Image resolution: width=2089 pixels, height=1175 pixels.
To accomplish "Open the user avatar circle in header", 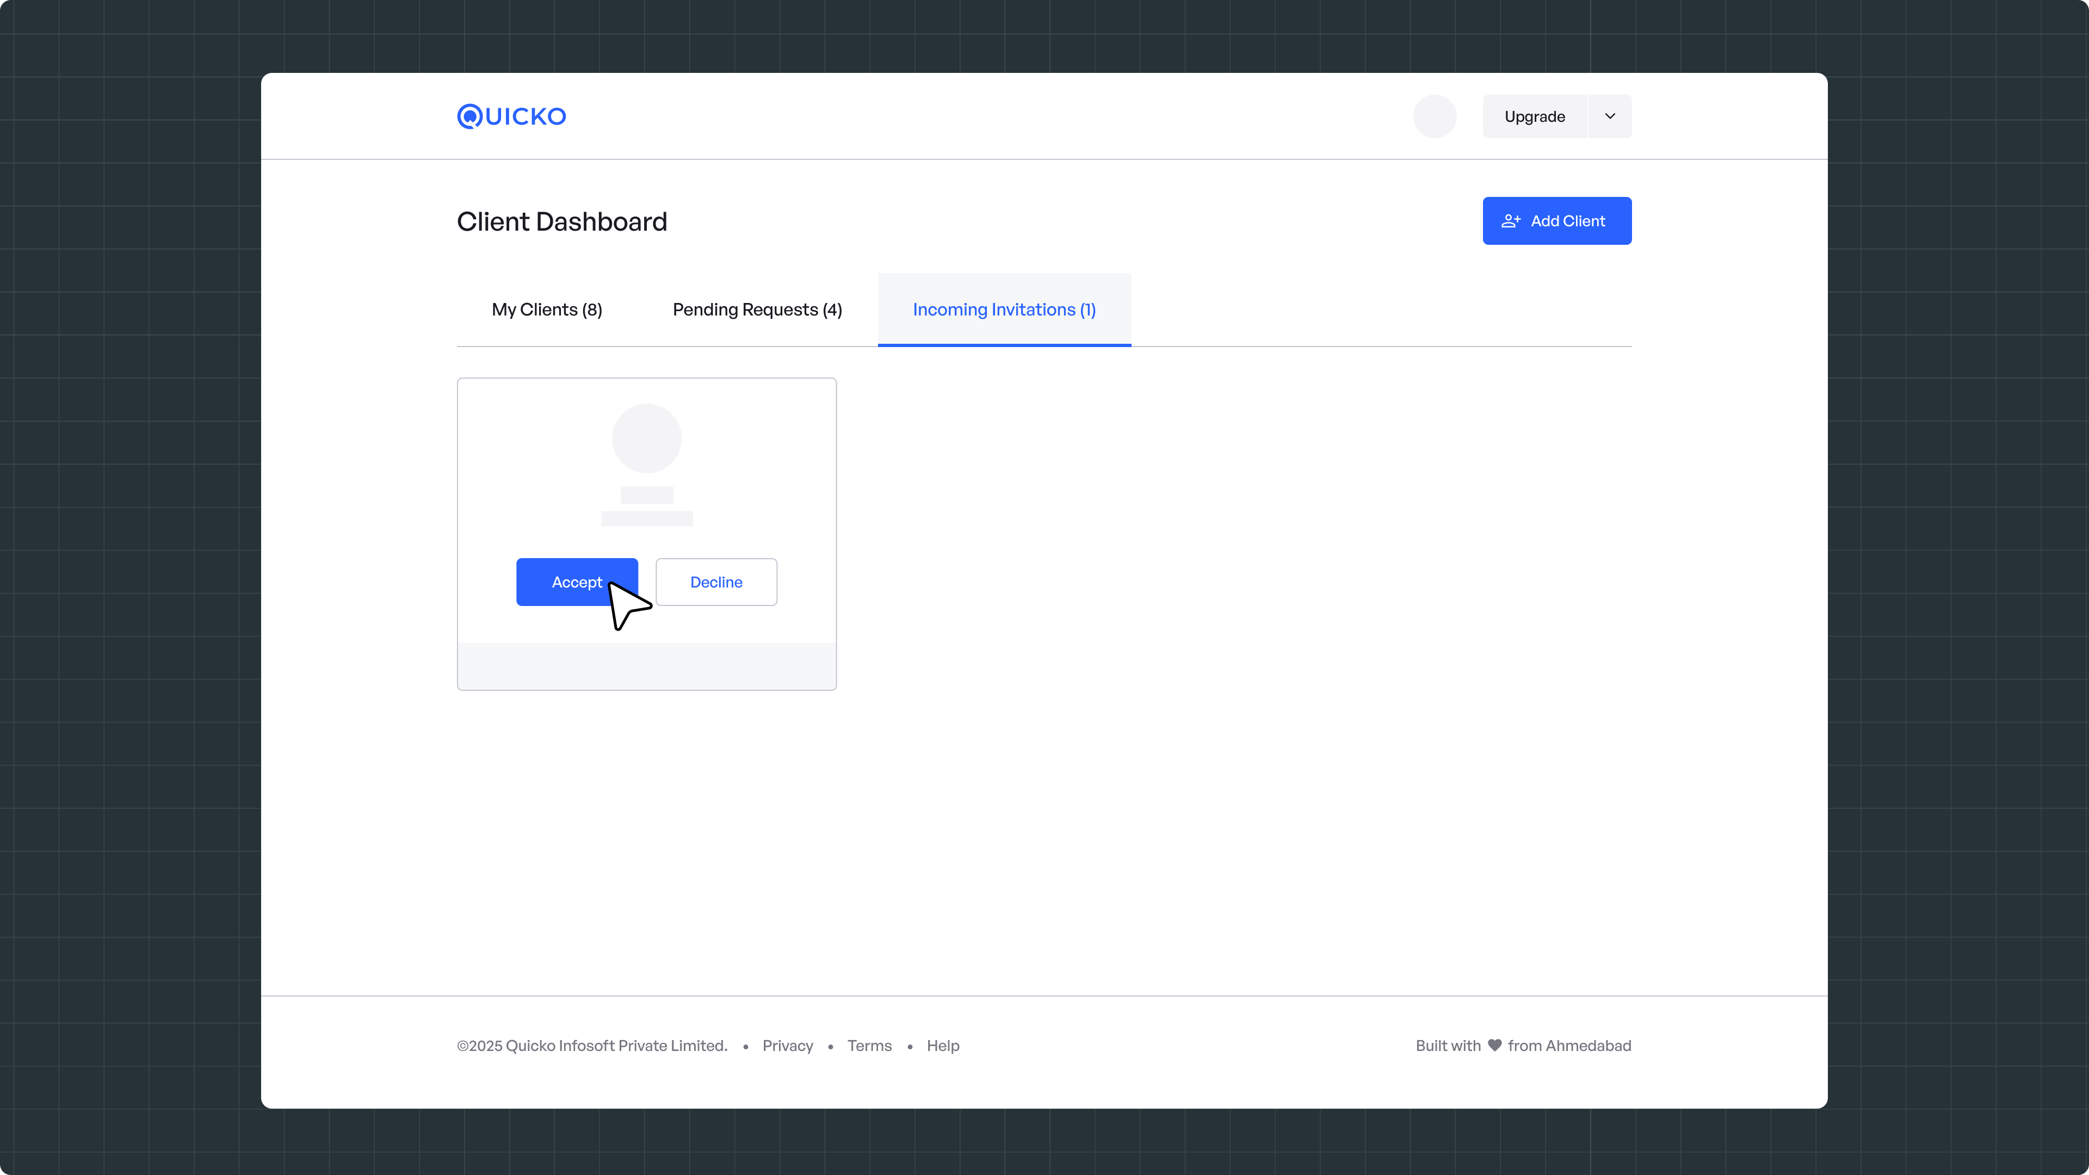I will click(1435, 116).
